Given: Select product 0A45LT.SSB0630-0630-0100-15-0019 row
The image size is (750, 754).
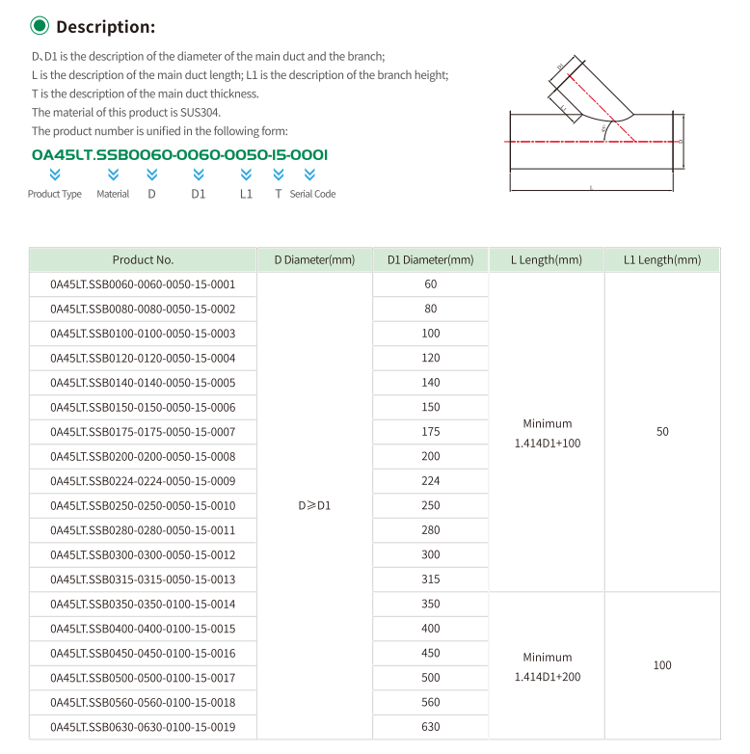Looking at the screenshot, I should pos(143,727).
